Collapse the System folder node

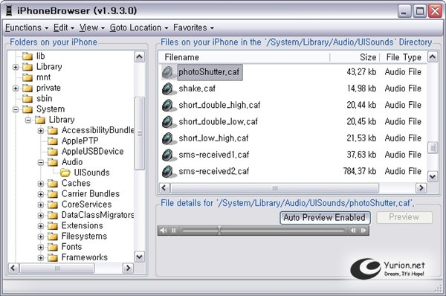[x=16, y=109]
